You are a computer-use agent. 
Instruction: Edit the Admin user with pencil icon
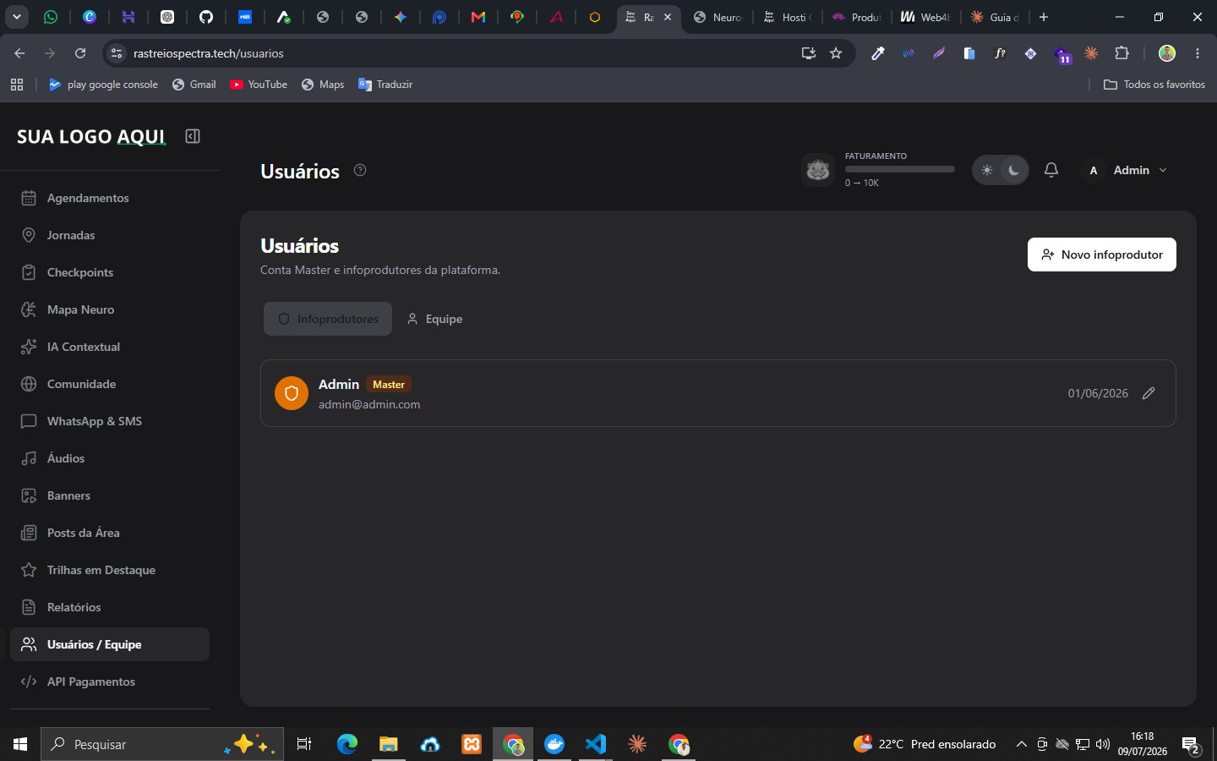click(x=1149, y=393)
